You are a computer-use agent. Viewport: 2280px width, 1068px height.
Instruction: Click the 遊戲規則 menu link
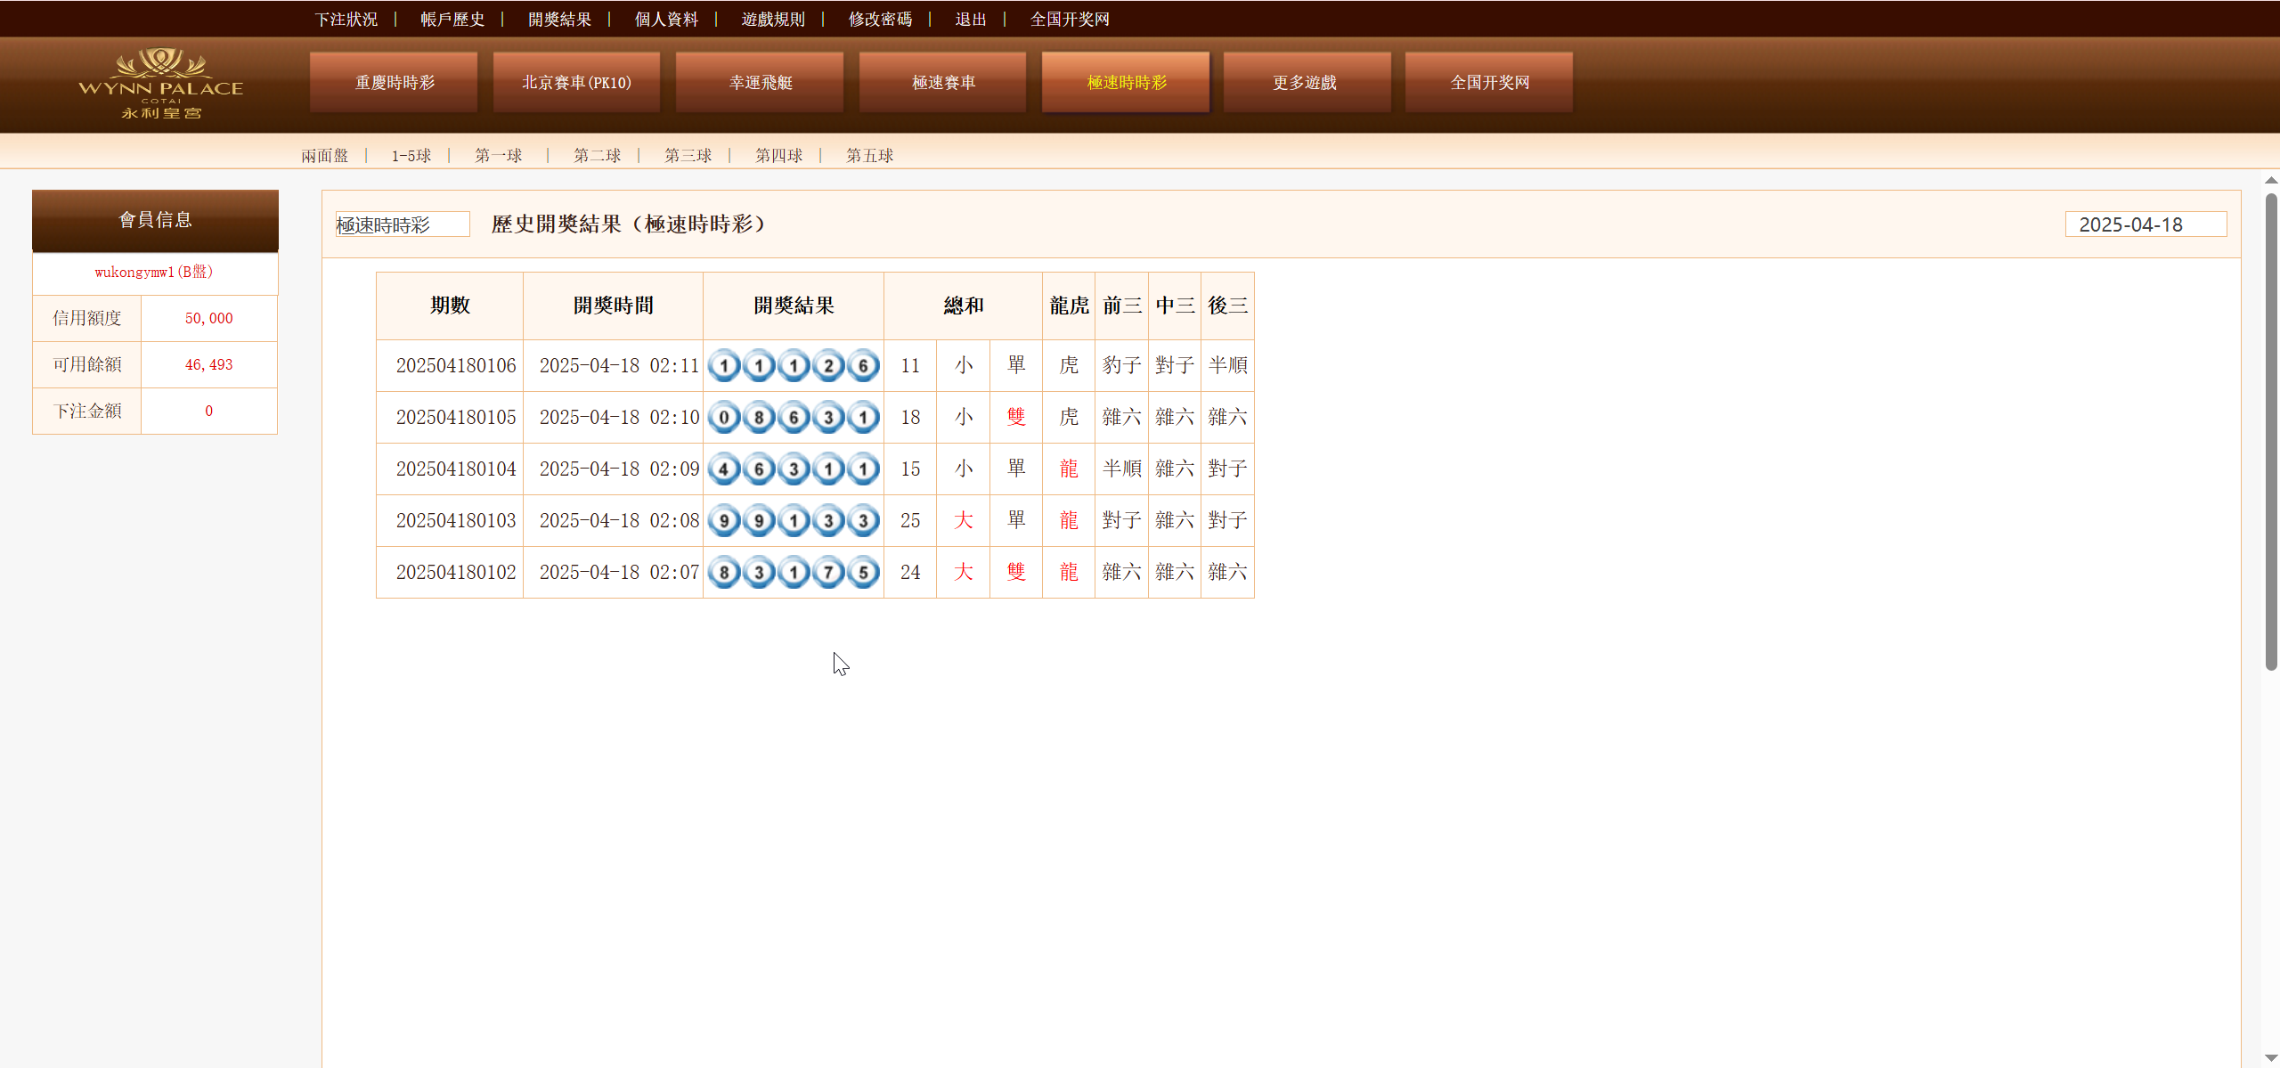pyautogui.click(x=773, y=20)
